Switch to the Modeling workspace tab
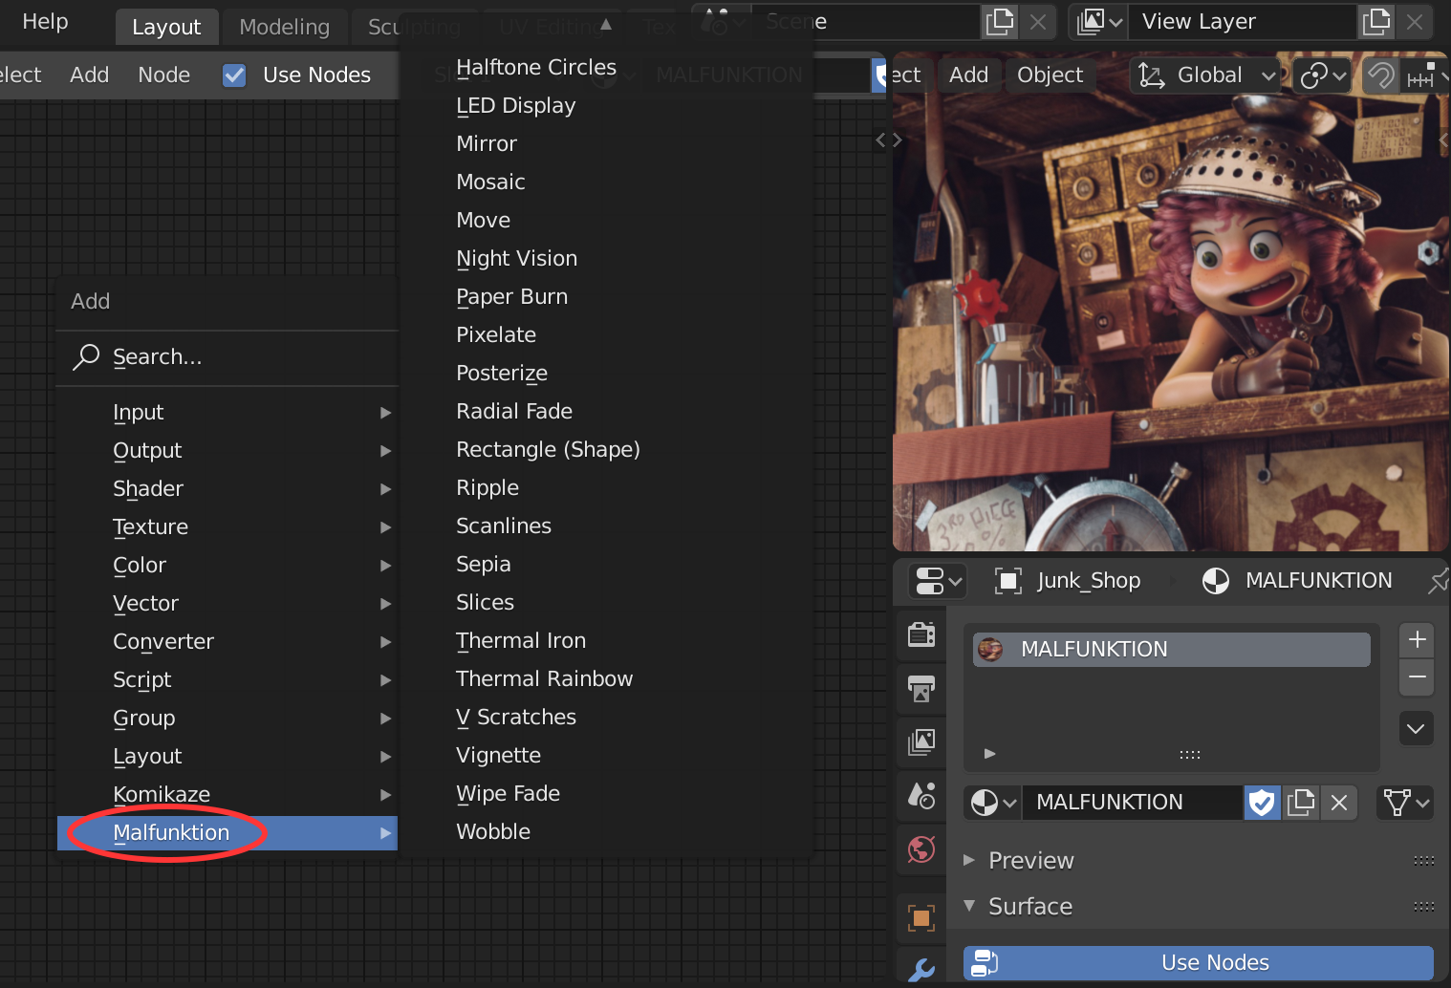The height and width of the screenshot is (988, 1451). coord(284,26)
